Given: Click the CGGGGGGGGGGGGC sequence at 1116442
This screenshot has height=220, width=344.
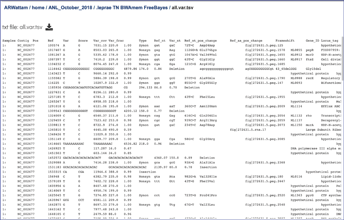Looking at the screenshot, I should coord(76,68).
